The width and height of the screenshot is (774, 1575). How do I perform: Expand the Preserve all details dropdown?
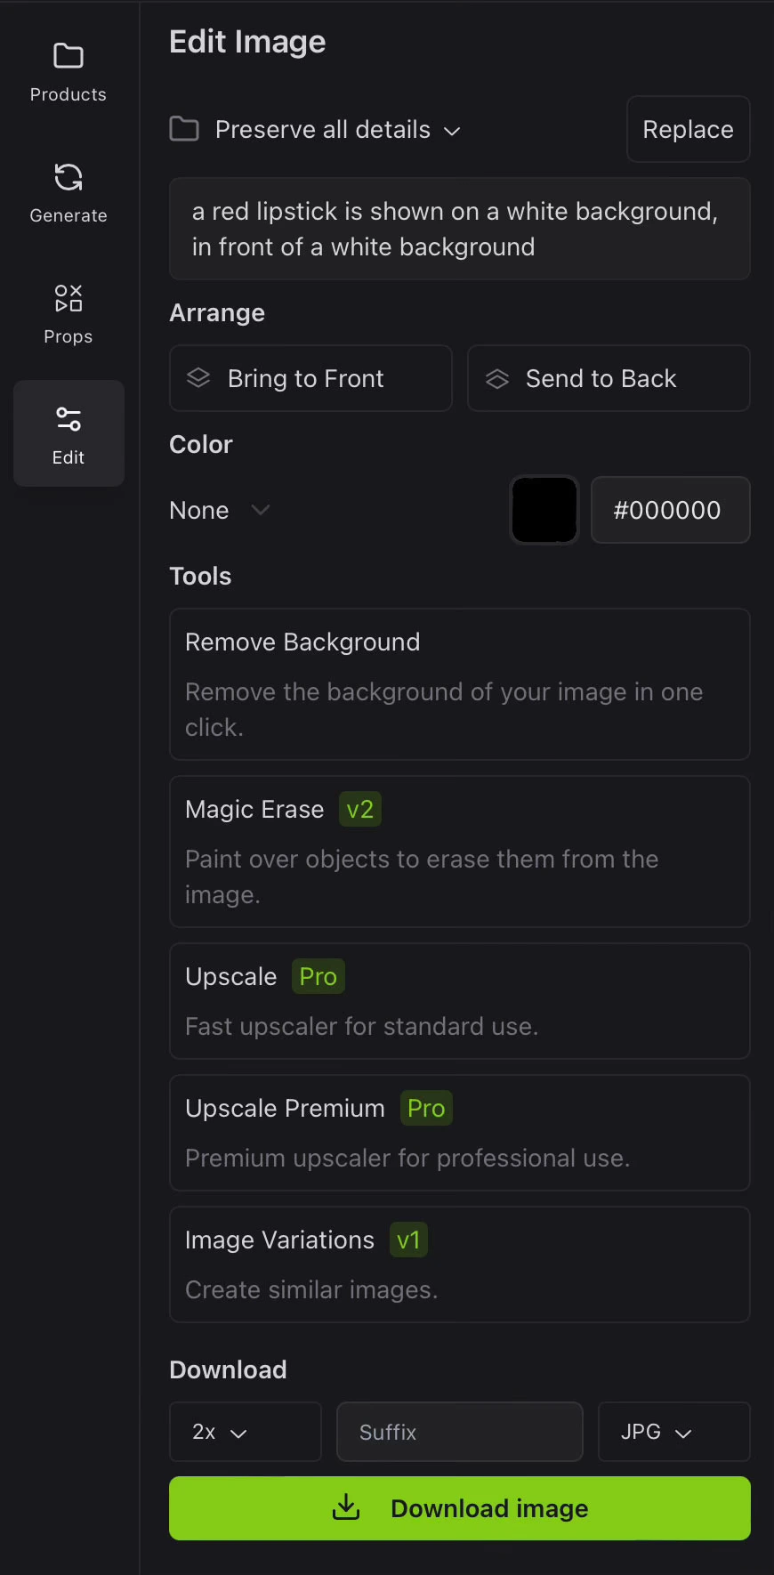pos(338,130)
